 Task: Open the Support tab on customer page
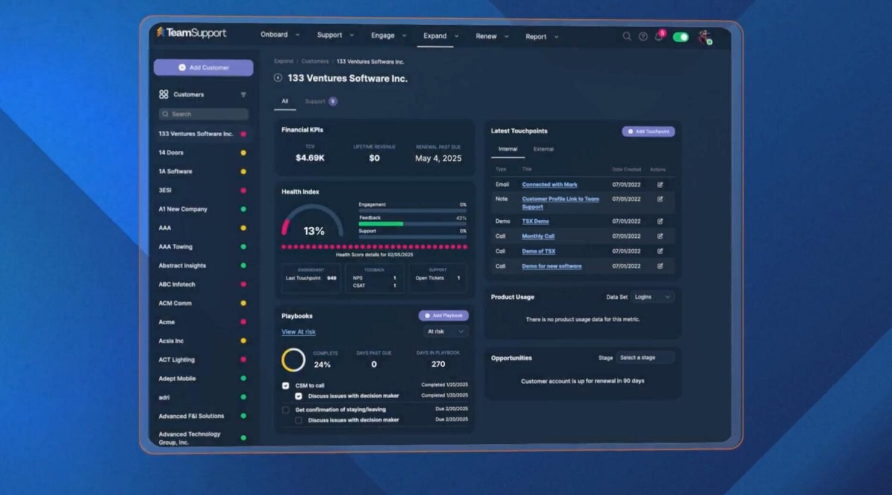(x=314, y=101)
